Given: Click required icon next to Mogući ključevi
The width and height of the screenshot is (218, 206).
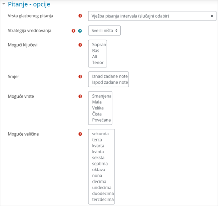Looking at the screenshot, I should point(80,45).
